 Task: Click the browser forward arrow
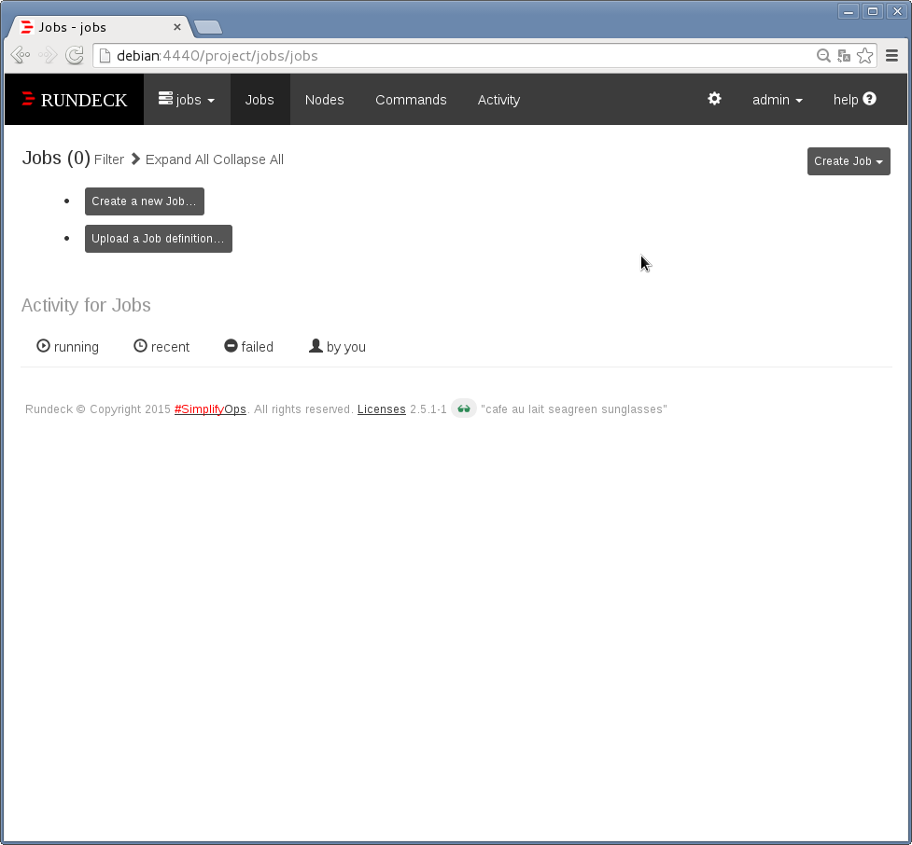click(x=48, y=55)
